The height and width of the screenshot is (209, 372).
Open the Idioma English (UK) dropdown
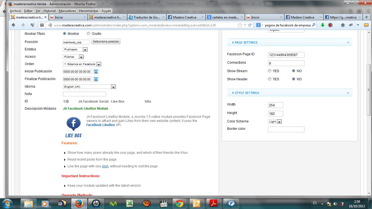(89, 87)
